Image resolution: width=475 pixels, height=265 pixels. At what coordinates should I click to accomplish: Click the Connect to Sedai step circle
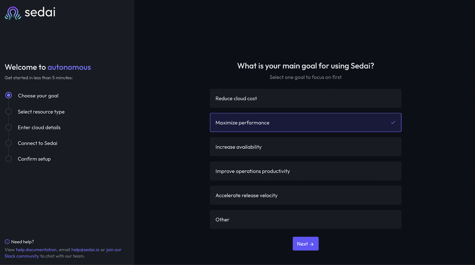(x=9, y=143)
